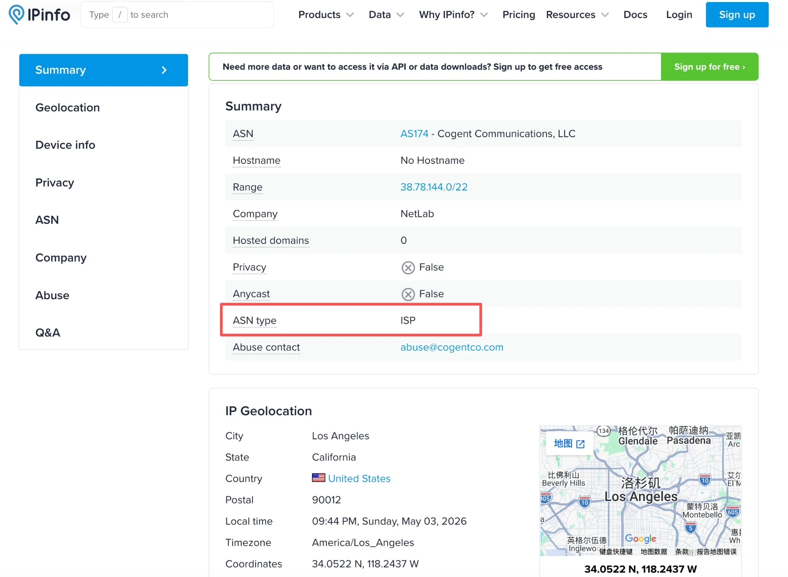Image resolution: width=788 pixels, height=577 pixels.
Task: Expand the Resources dropdown menu
Action: coord(577,15)
